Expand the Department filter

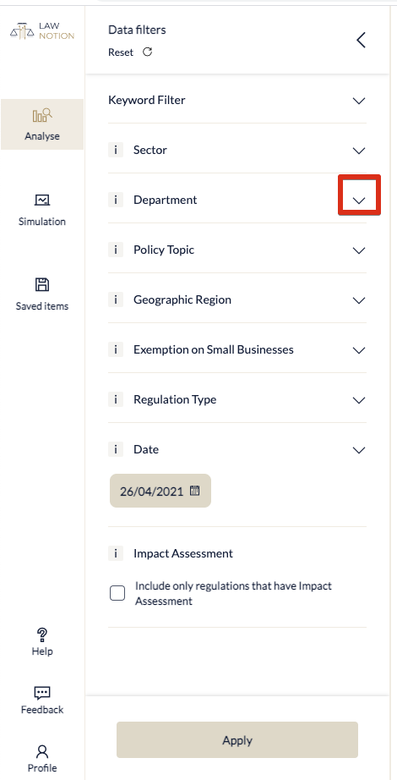(359, 200)
